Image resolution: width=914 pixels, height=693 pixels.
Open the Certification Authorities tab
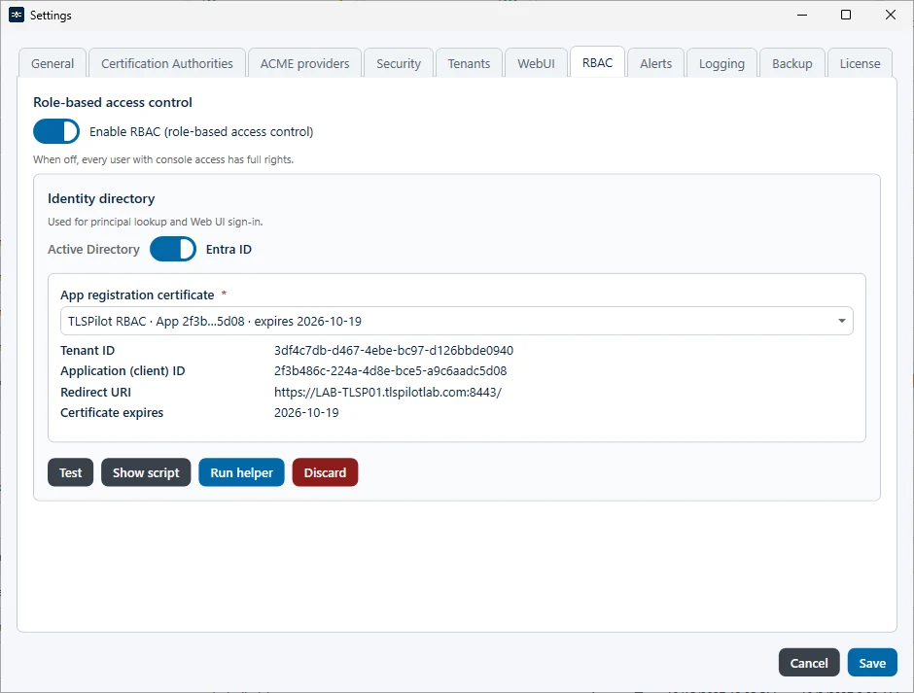166,63
